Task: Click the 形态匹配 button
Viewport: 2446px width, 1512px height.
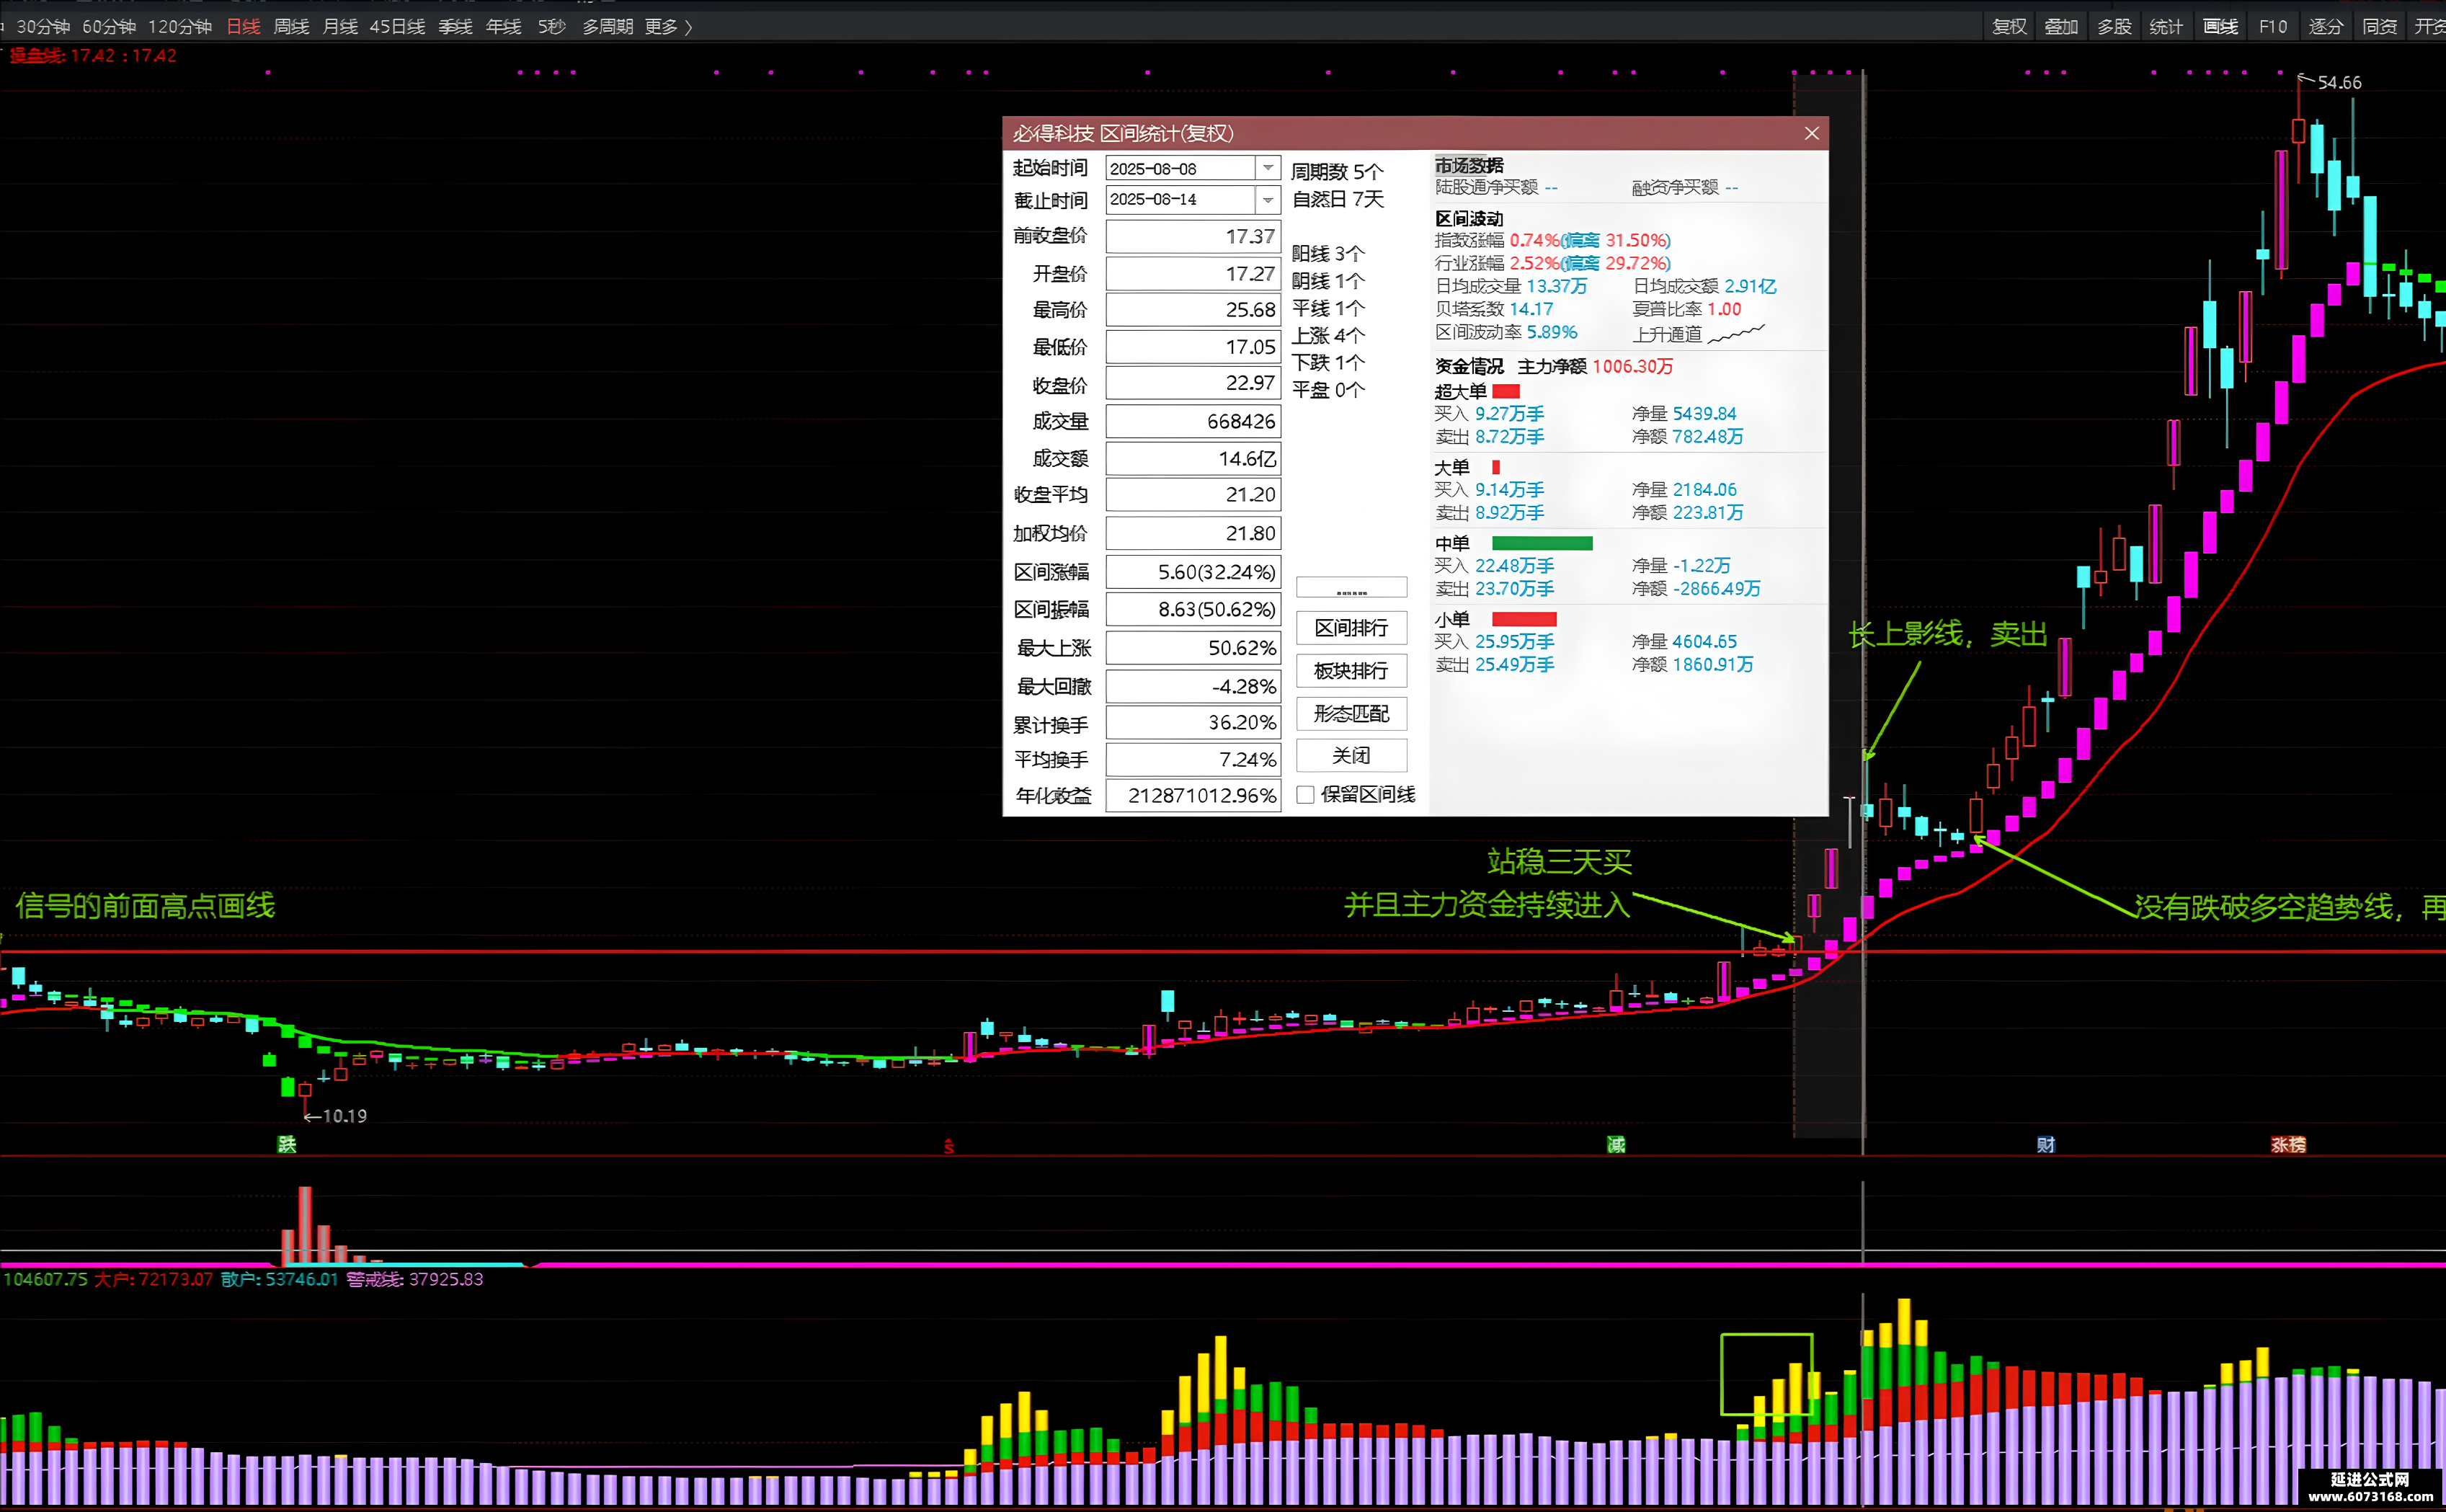Action: pos(1351,714)
